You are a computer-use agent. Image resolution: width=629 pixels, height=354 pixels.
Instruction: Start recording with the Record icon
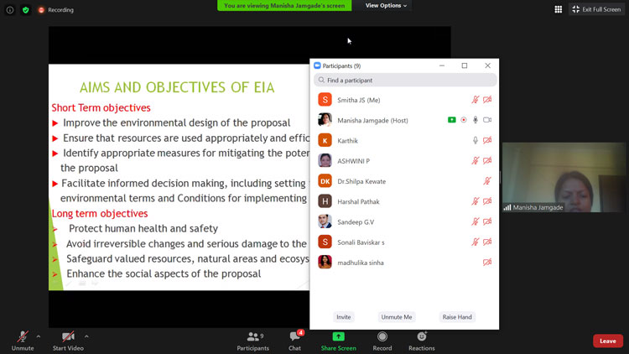coord(382,338)
